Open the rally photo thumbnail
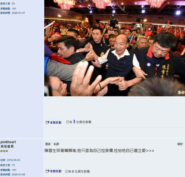185x177 pixels. [114, 48]
